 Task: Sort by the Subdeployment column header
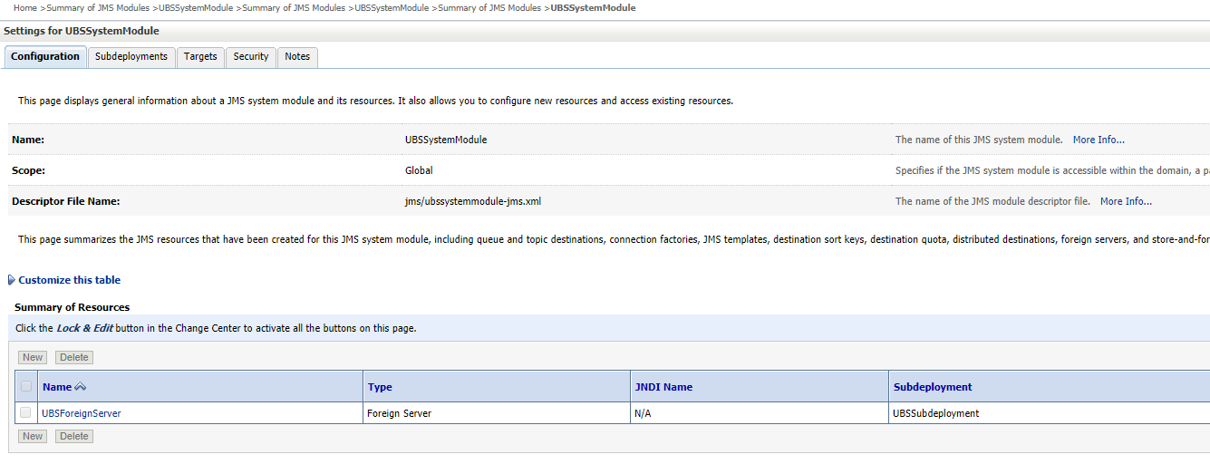tap(933, 387)
